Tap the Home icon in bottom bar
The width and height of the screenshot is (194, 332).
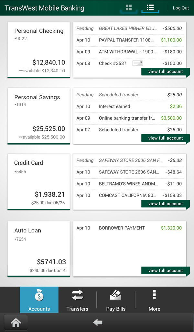click(x=16, y=322)
